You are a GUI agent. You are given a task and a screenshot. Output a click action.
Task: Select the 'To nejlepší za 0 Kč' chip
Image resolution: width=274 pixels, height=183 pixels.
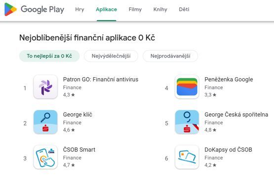tap(49, 56)
